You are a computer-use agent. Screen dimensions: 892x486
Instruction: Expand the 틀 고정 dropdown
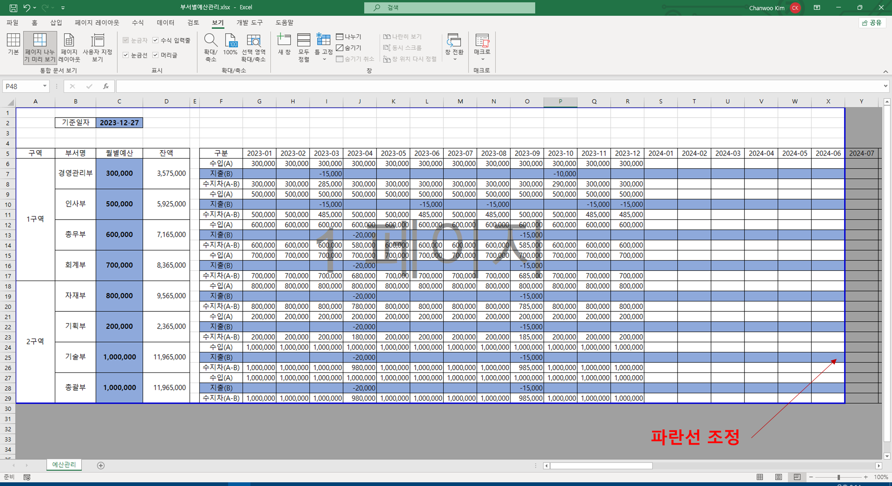tap(324, 59)
